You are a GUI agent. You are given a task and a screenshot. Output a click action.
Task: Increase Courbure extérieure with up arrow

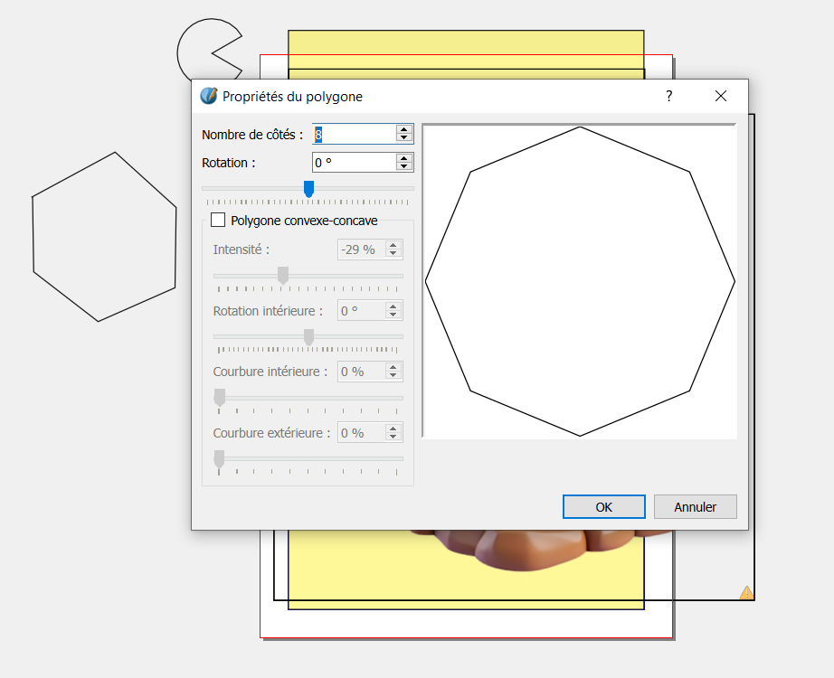(x=393, y=428)
